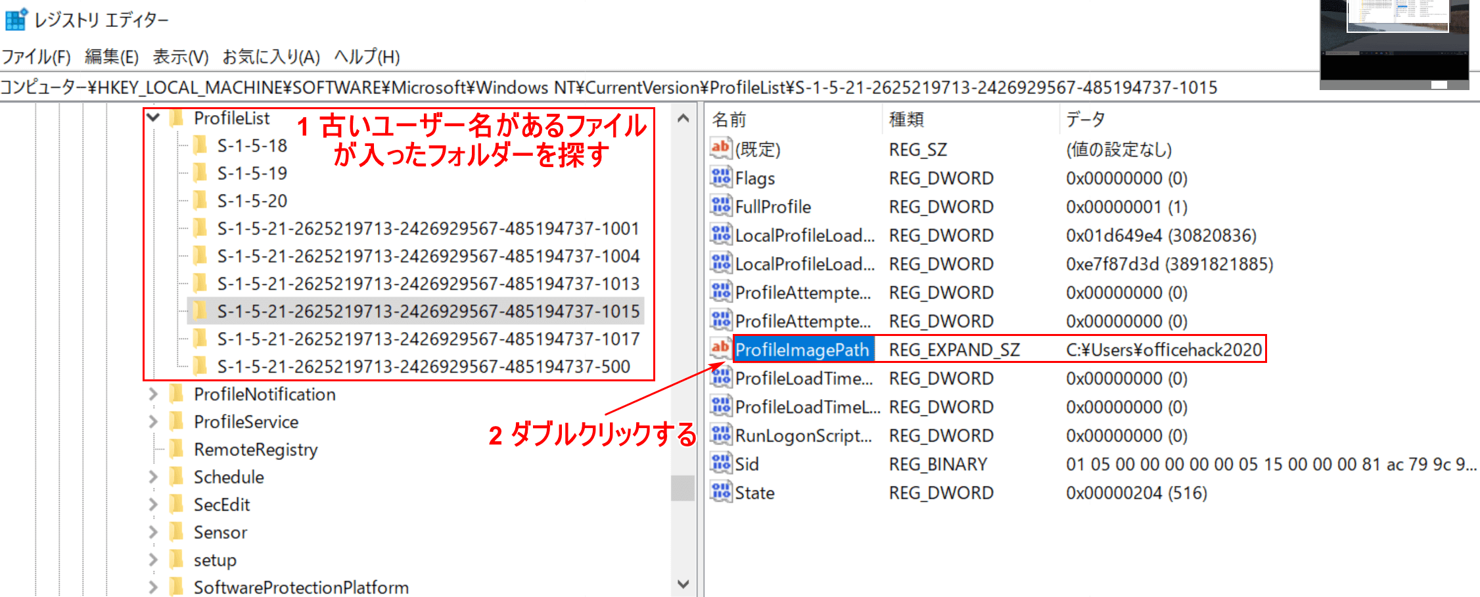Image resolution: width=1480 pixels, height=597 pixels.
Task: Select the RemoteRegistry key
Action: coord(255,450)
